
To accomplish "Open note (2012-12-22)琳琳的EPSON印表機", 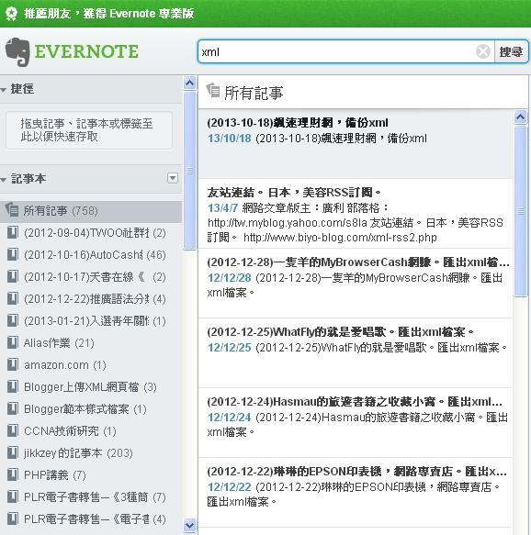I will coord(356,493).
